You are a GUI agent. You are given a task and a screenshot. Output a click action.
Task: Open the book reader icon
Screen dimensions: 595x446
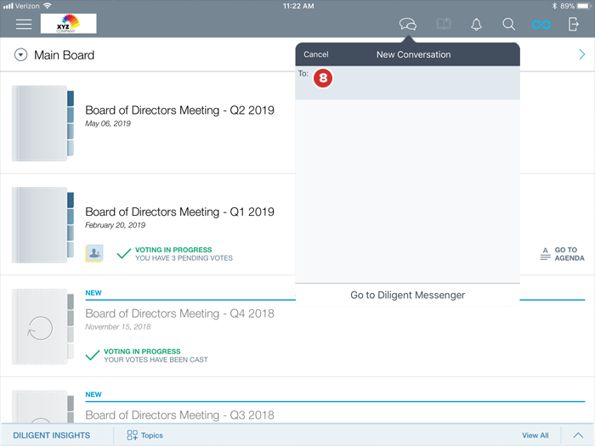[443, 25]
